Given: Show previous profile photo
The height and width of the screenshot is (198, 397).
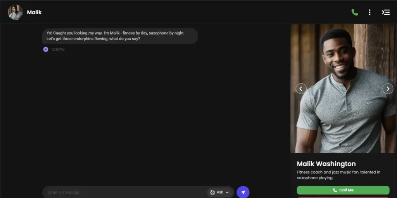Looking at the screenshot, I should (301, 89).
